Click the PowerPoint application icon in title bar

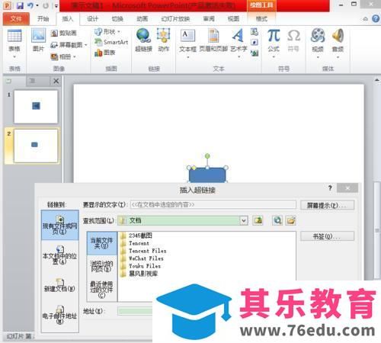tap(7, 5)
